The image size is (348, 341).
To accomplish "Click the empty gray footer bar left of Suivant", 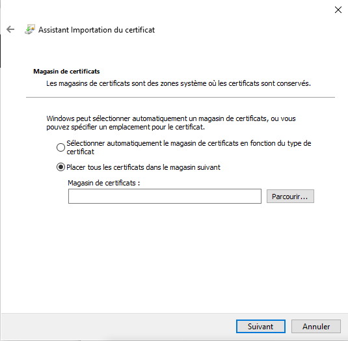I will 118,326.
